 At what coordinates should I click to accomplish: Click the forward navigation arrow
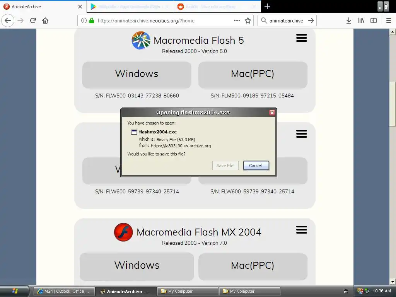click(x=21, y=20)
